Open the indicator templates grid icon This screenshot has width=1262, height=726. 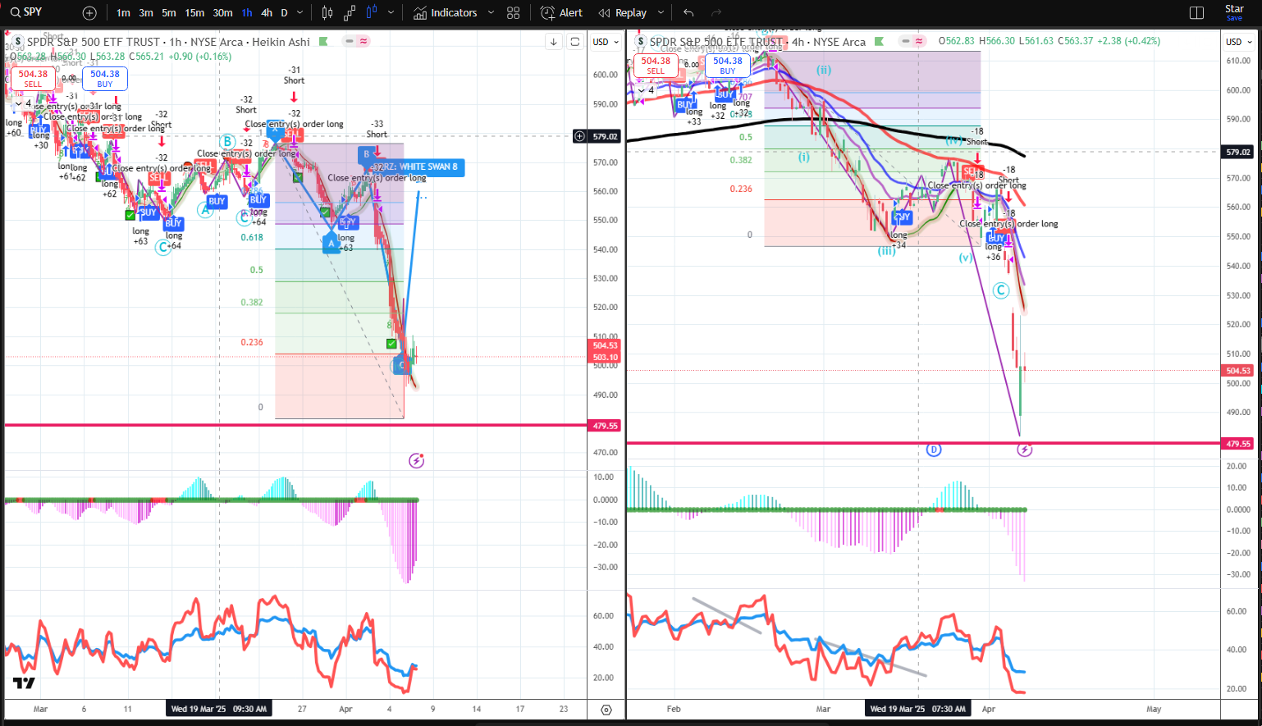pyautogui.click(x=514, y=13)
